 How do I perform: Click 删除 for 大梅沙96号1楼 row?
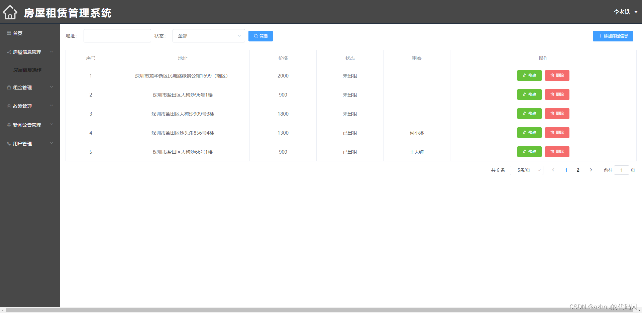point(557,95)
